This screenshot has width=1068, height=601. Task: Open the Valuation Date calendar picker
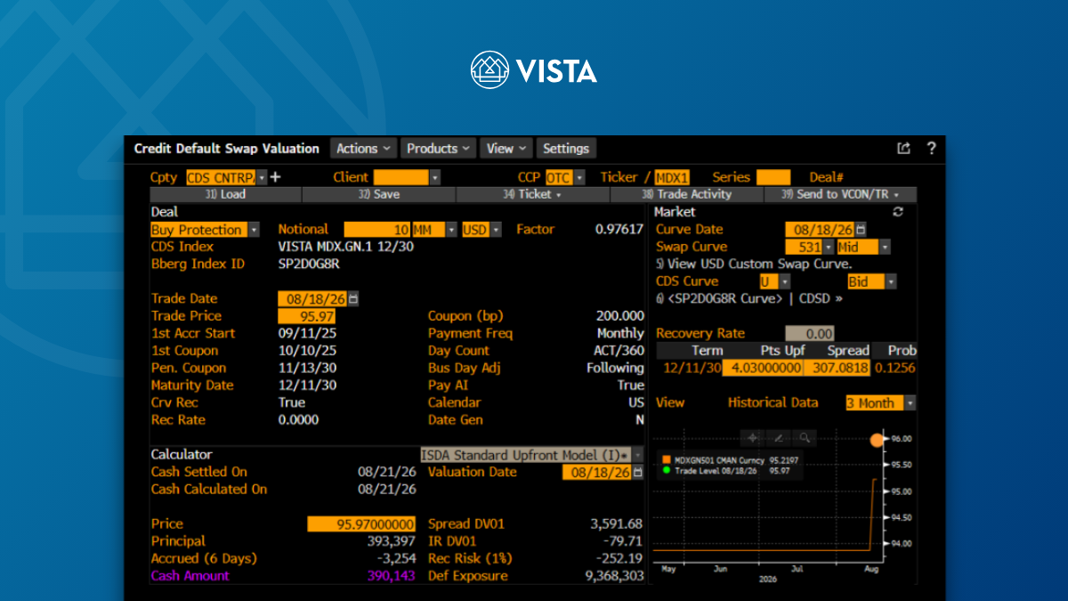(x=637, y=473)
